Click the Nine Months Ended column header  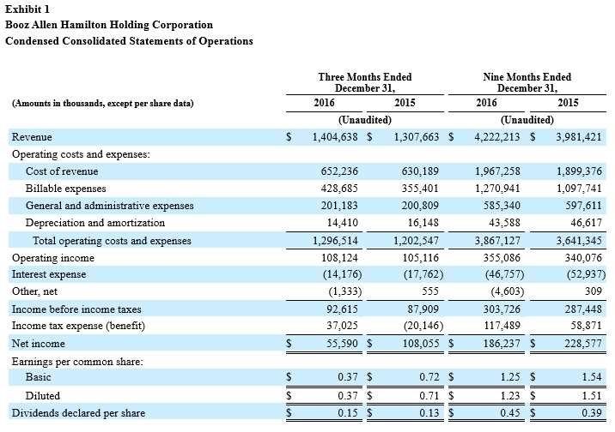(x=527, y=82)
